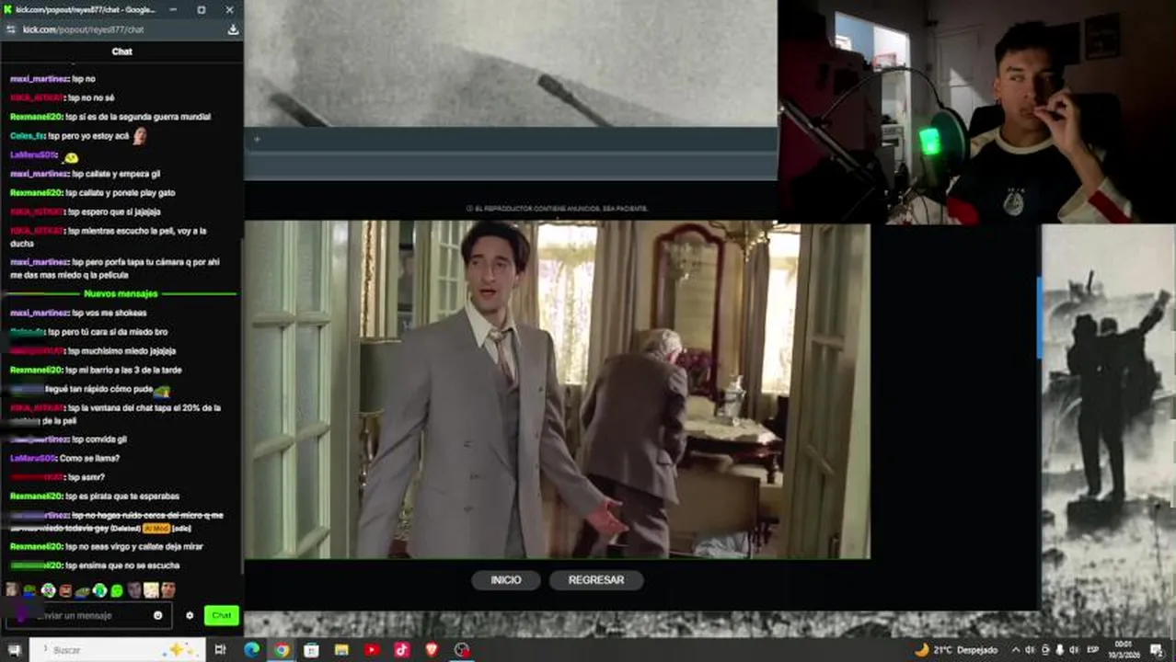Click the blue page scrollbar right of player
The height and width of the screenshot is (662, 1176).
pos(1039,318)
